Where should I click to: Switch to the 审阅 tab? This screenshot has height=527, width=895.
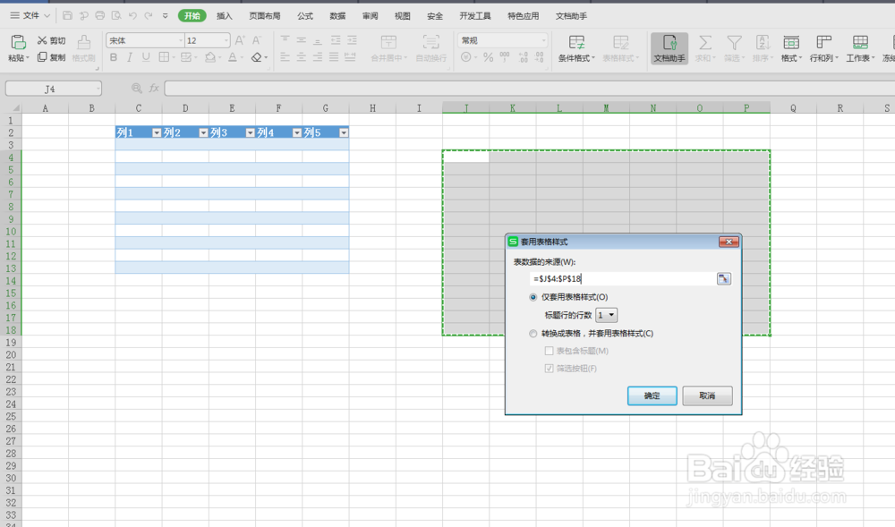[370, 16]
